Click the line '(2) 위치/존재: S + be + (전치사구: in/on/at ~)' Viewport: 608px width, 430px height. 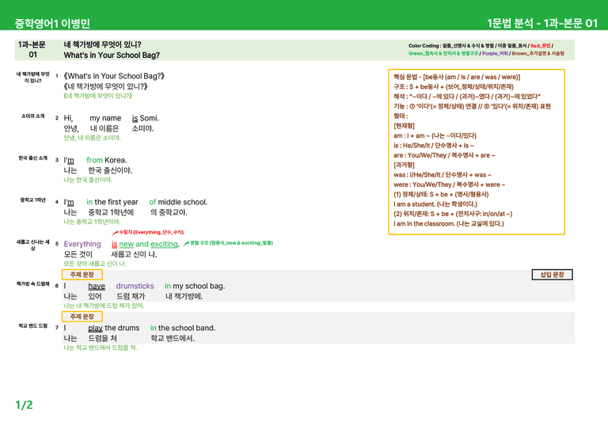[453, 214]
